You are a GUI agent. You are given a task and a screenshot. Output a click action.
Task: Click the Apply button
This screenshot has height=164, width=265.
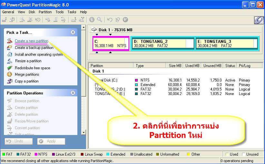[x=51, y=141]
